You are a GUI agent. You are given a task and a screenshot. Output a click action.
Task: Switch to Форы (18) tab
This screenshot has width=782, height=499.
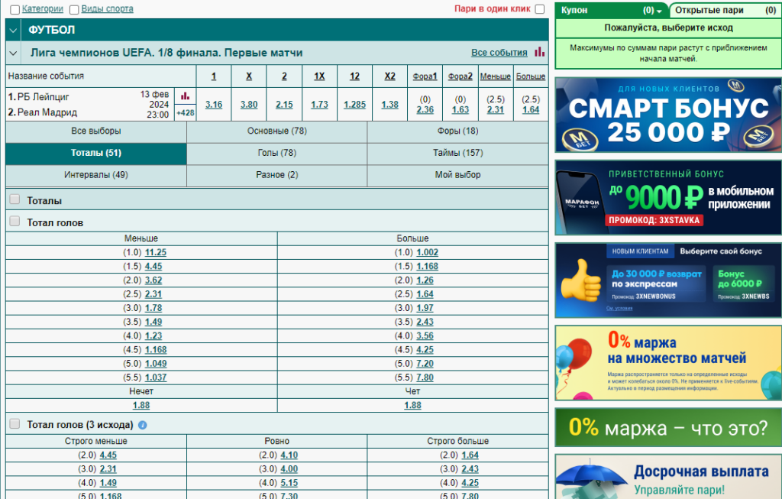point(457,131)
